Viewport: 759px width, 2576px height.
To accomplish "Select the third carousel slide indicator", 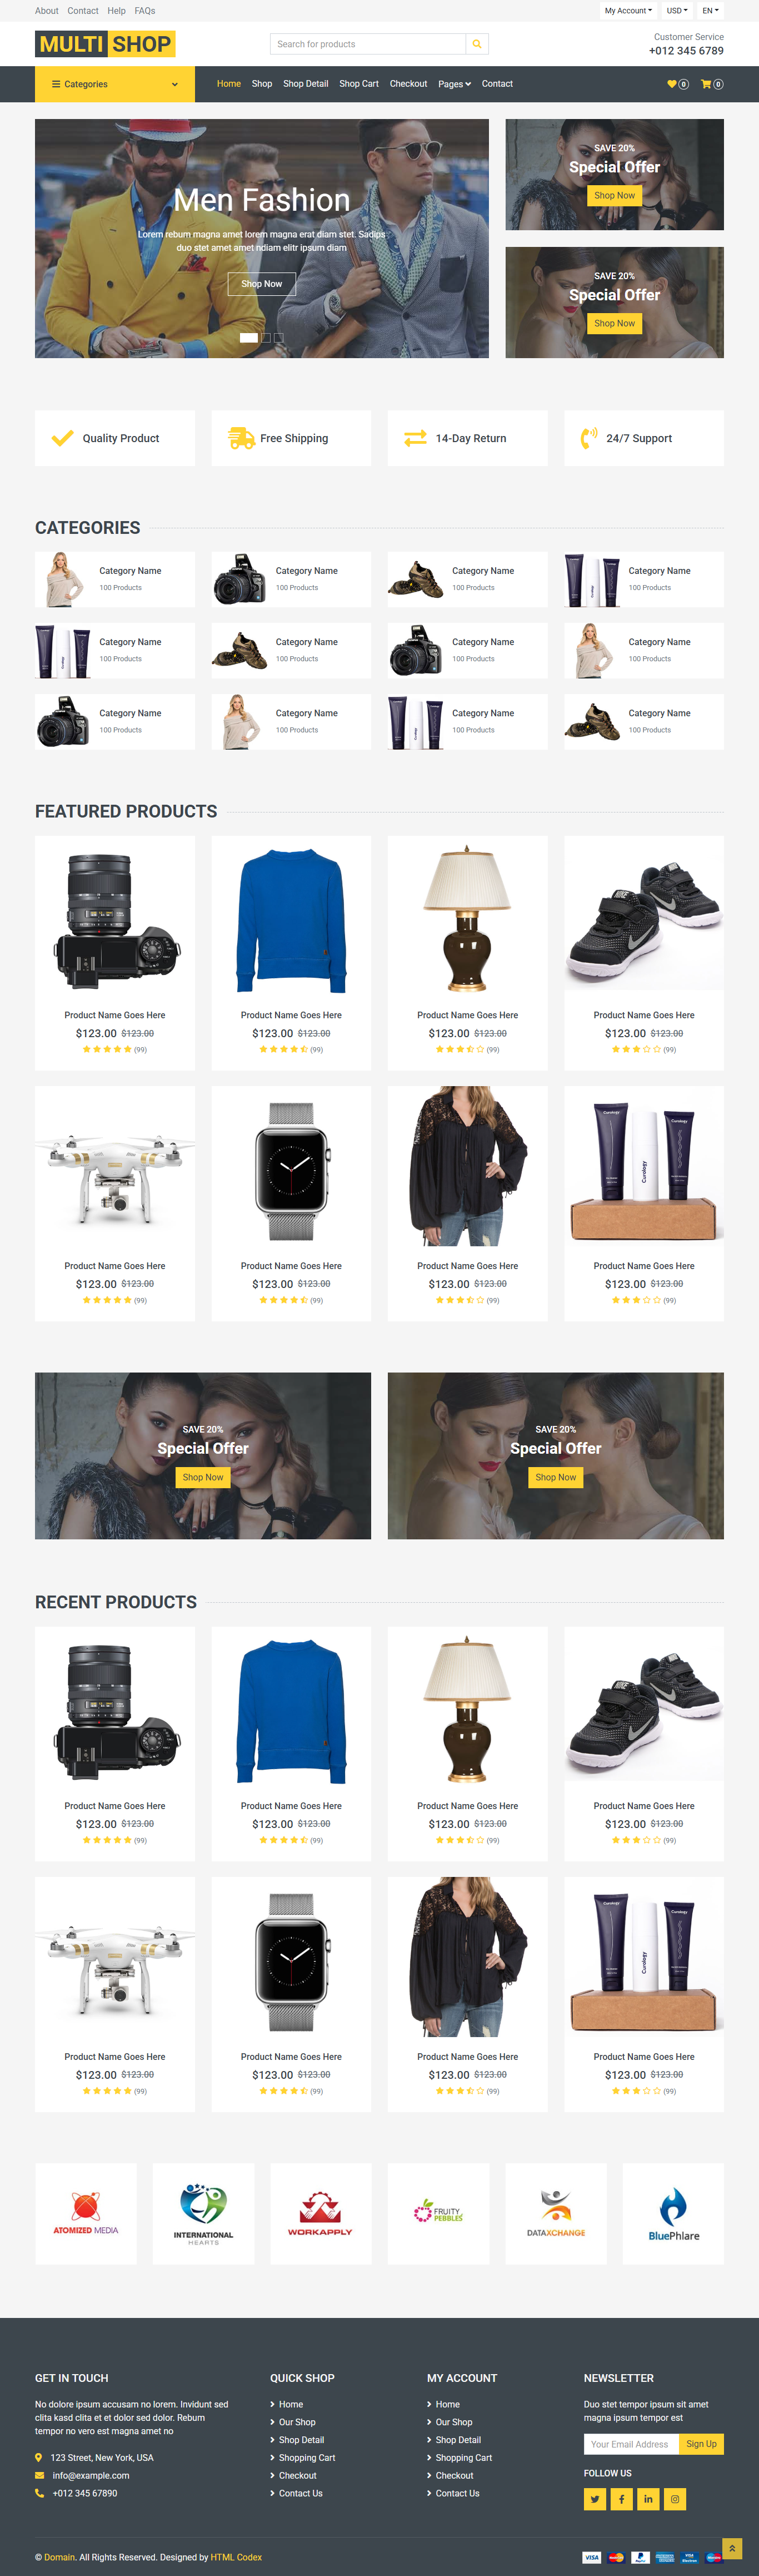I will coord(278,338).
